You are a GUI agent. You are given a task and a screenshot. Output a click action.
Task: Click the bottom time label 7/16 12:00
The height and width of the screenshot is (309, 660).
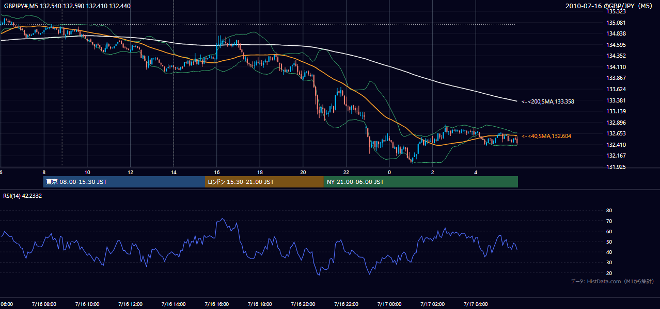[x=131, y=304]
